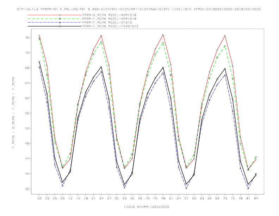Click the x-axis tick label 27
The height and width of the screenshot is (216, 279).
[109, 198]
